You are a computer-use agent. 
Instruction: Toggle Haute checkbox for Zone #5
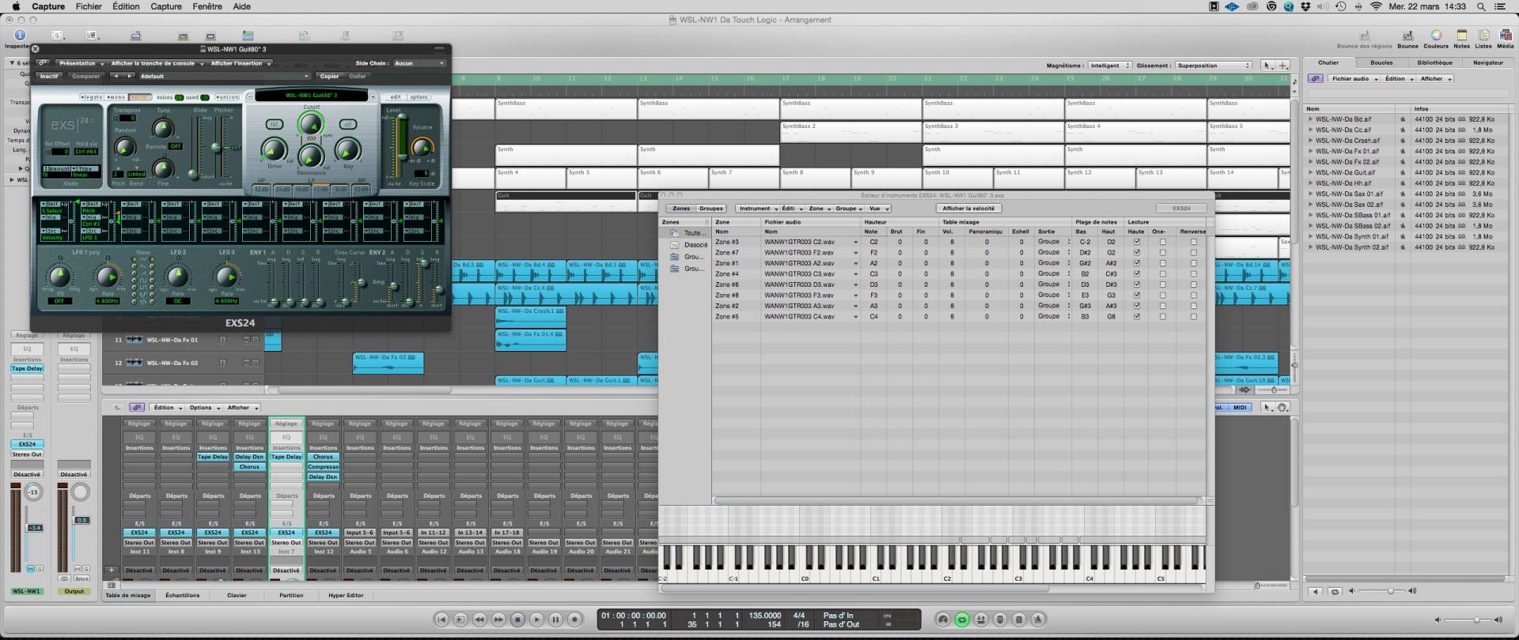(1137, 317)
